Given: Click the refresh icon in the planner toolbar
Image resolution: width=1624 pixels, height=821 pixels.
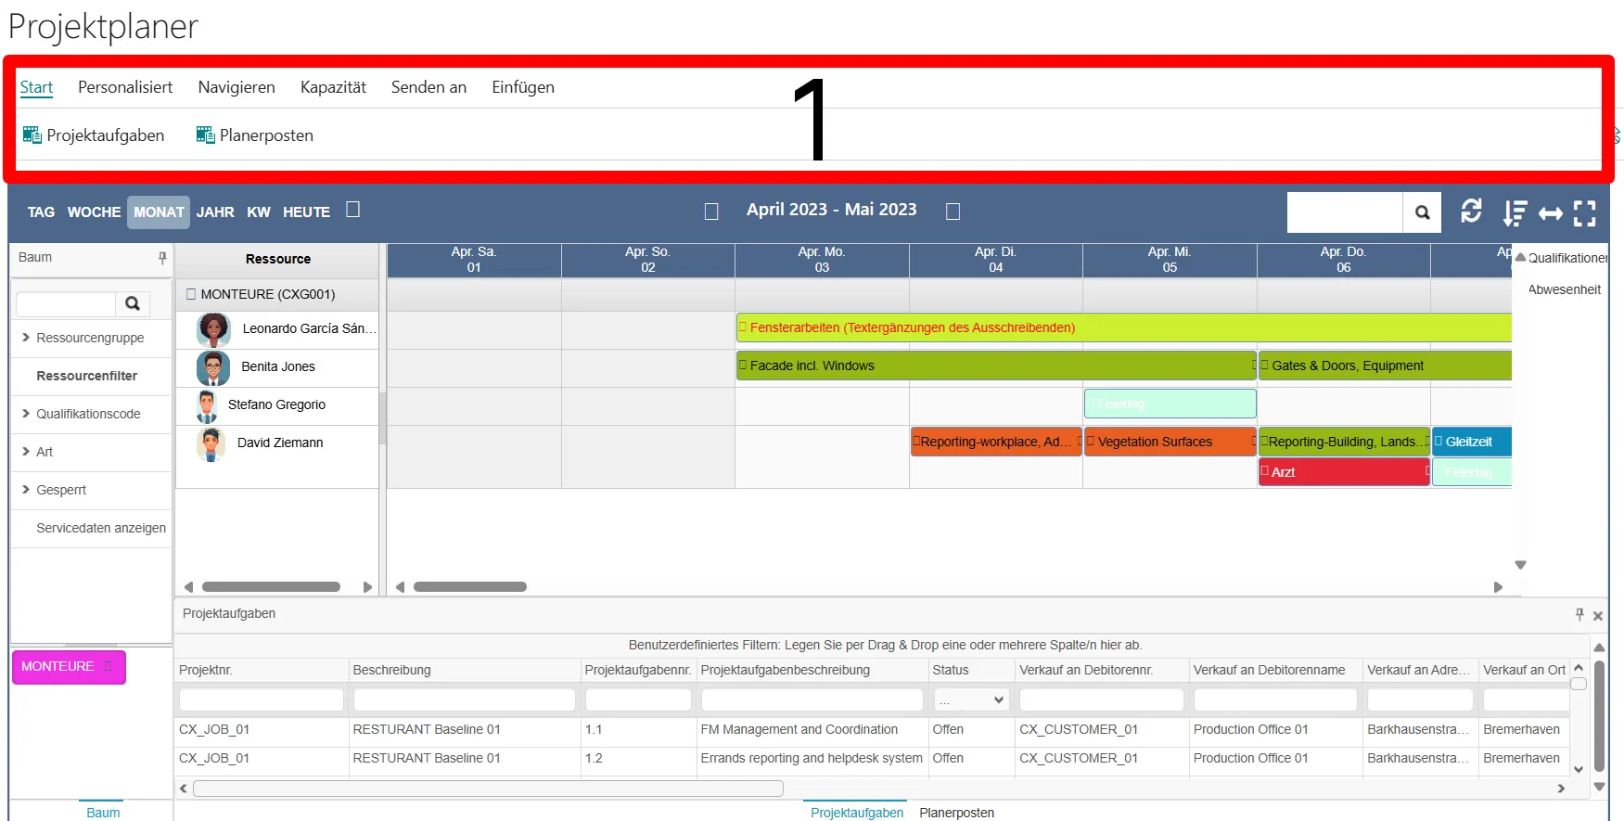Looking at the screenshot, I should point(1471,212).
